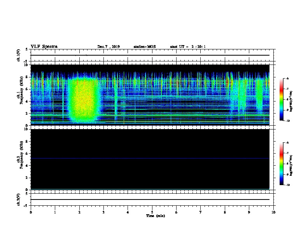Viewport: 308px width, 238px height.
Task: Click the ch.3 voltage waveform trace
Action: coord(150,199)
